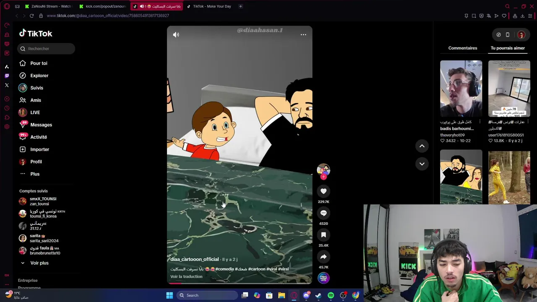537x302 pixels.
Task: Open tounsi_fi_korea followed account
Action: click(42, 213)
